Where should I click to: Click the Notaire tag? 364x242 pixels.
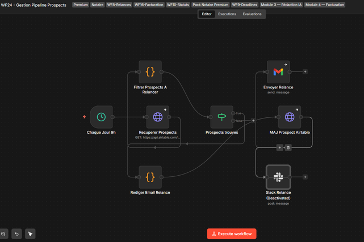click(x=97, y=5)
